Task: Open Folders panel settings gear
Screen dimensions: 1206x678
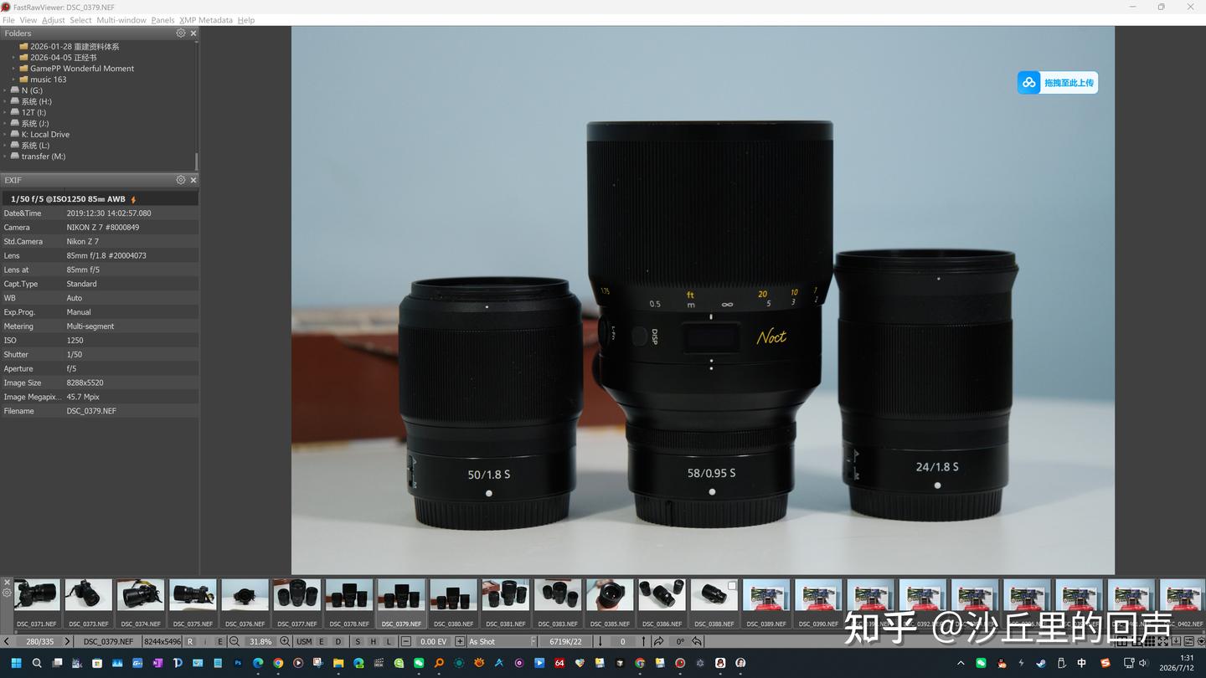Action: 180,33
